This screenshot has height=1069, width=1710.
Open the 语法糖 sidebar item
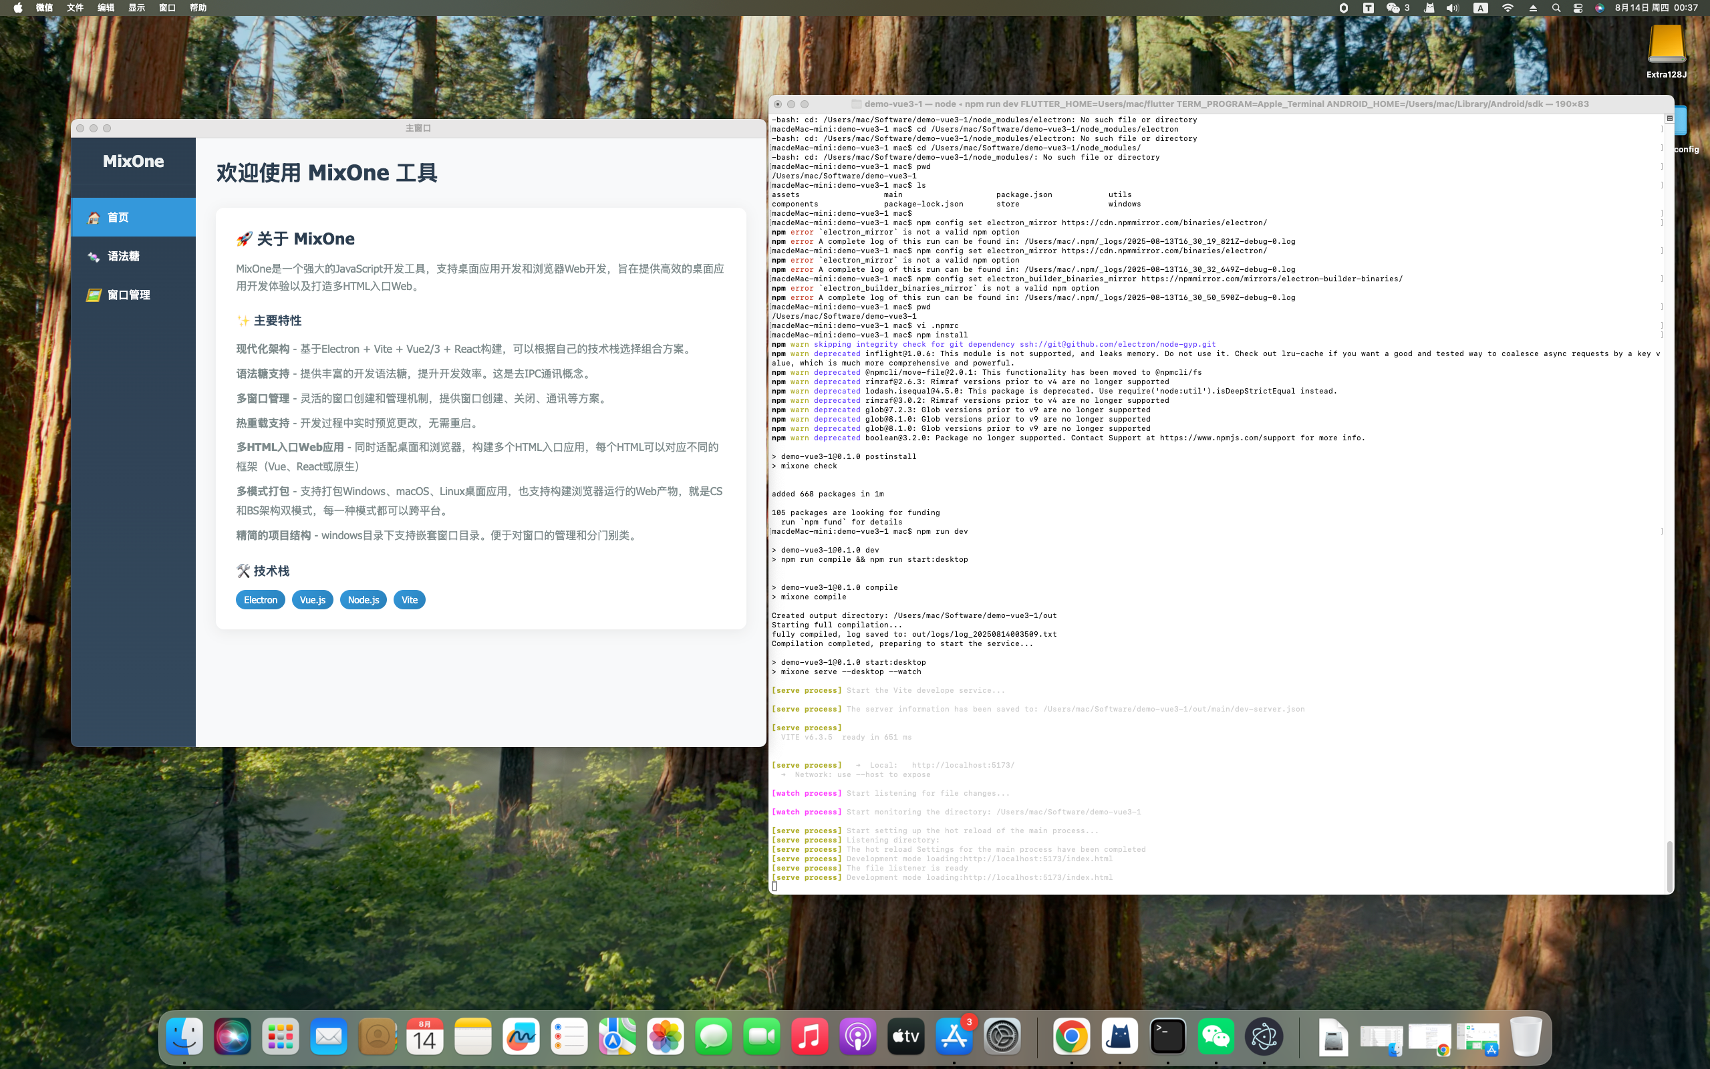point(133,256)
